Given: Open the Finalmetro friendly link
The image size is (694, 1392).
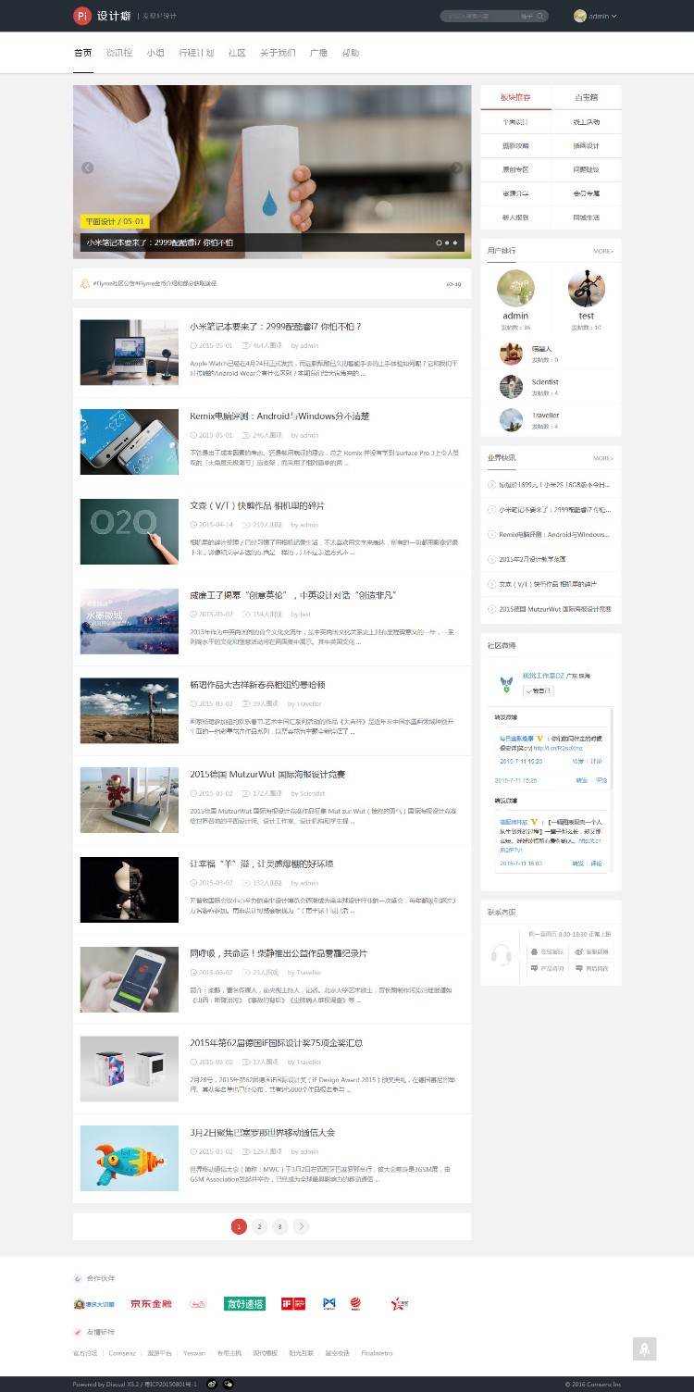Looking at the screenshot, I should coord(377,1353).
